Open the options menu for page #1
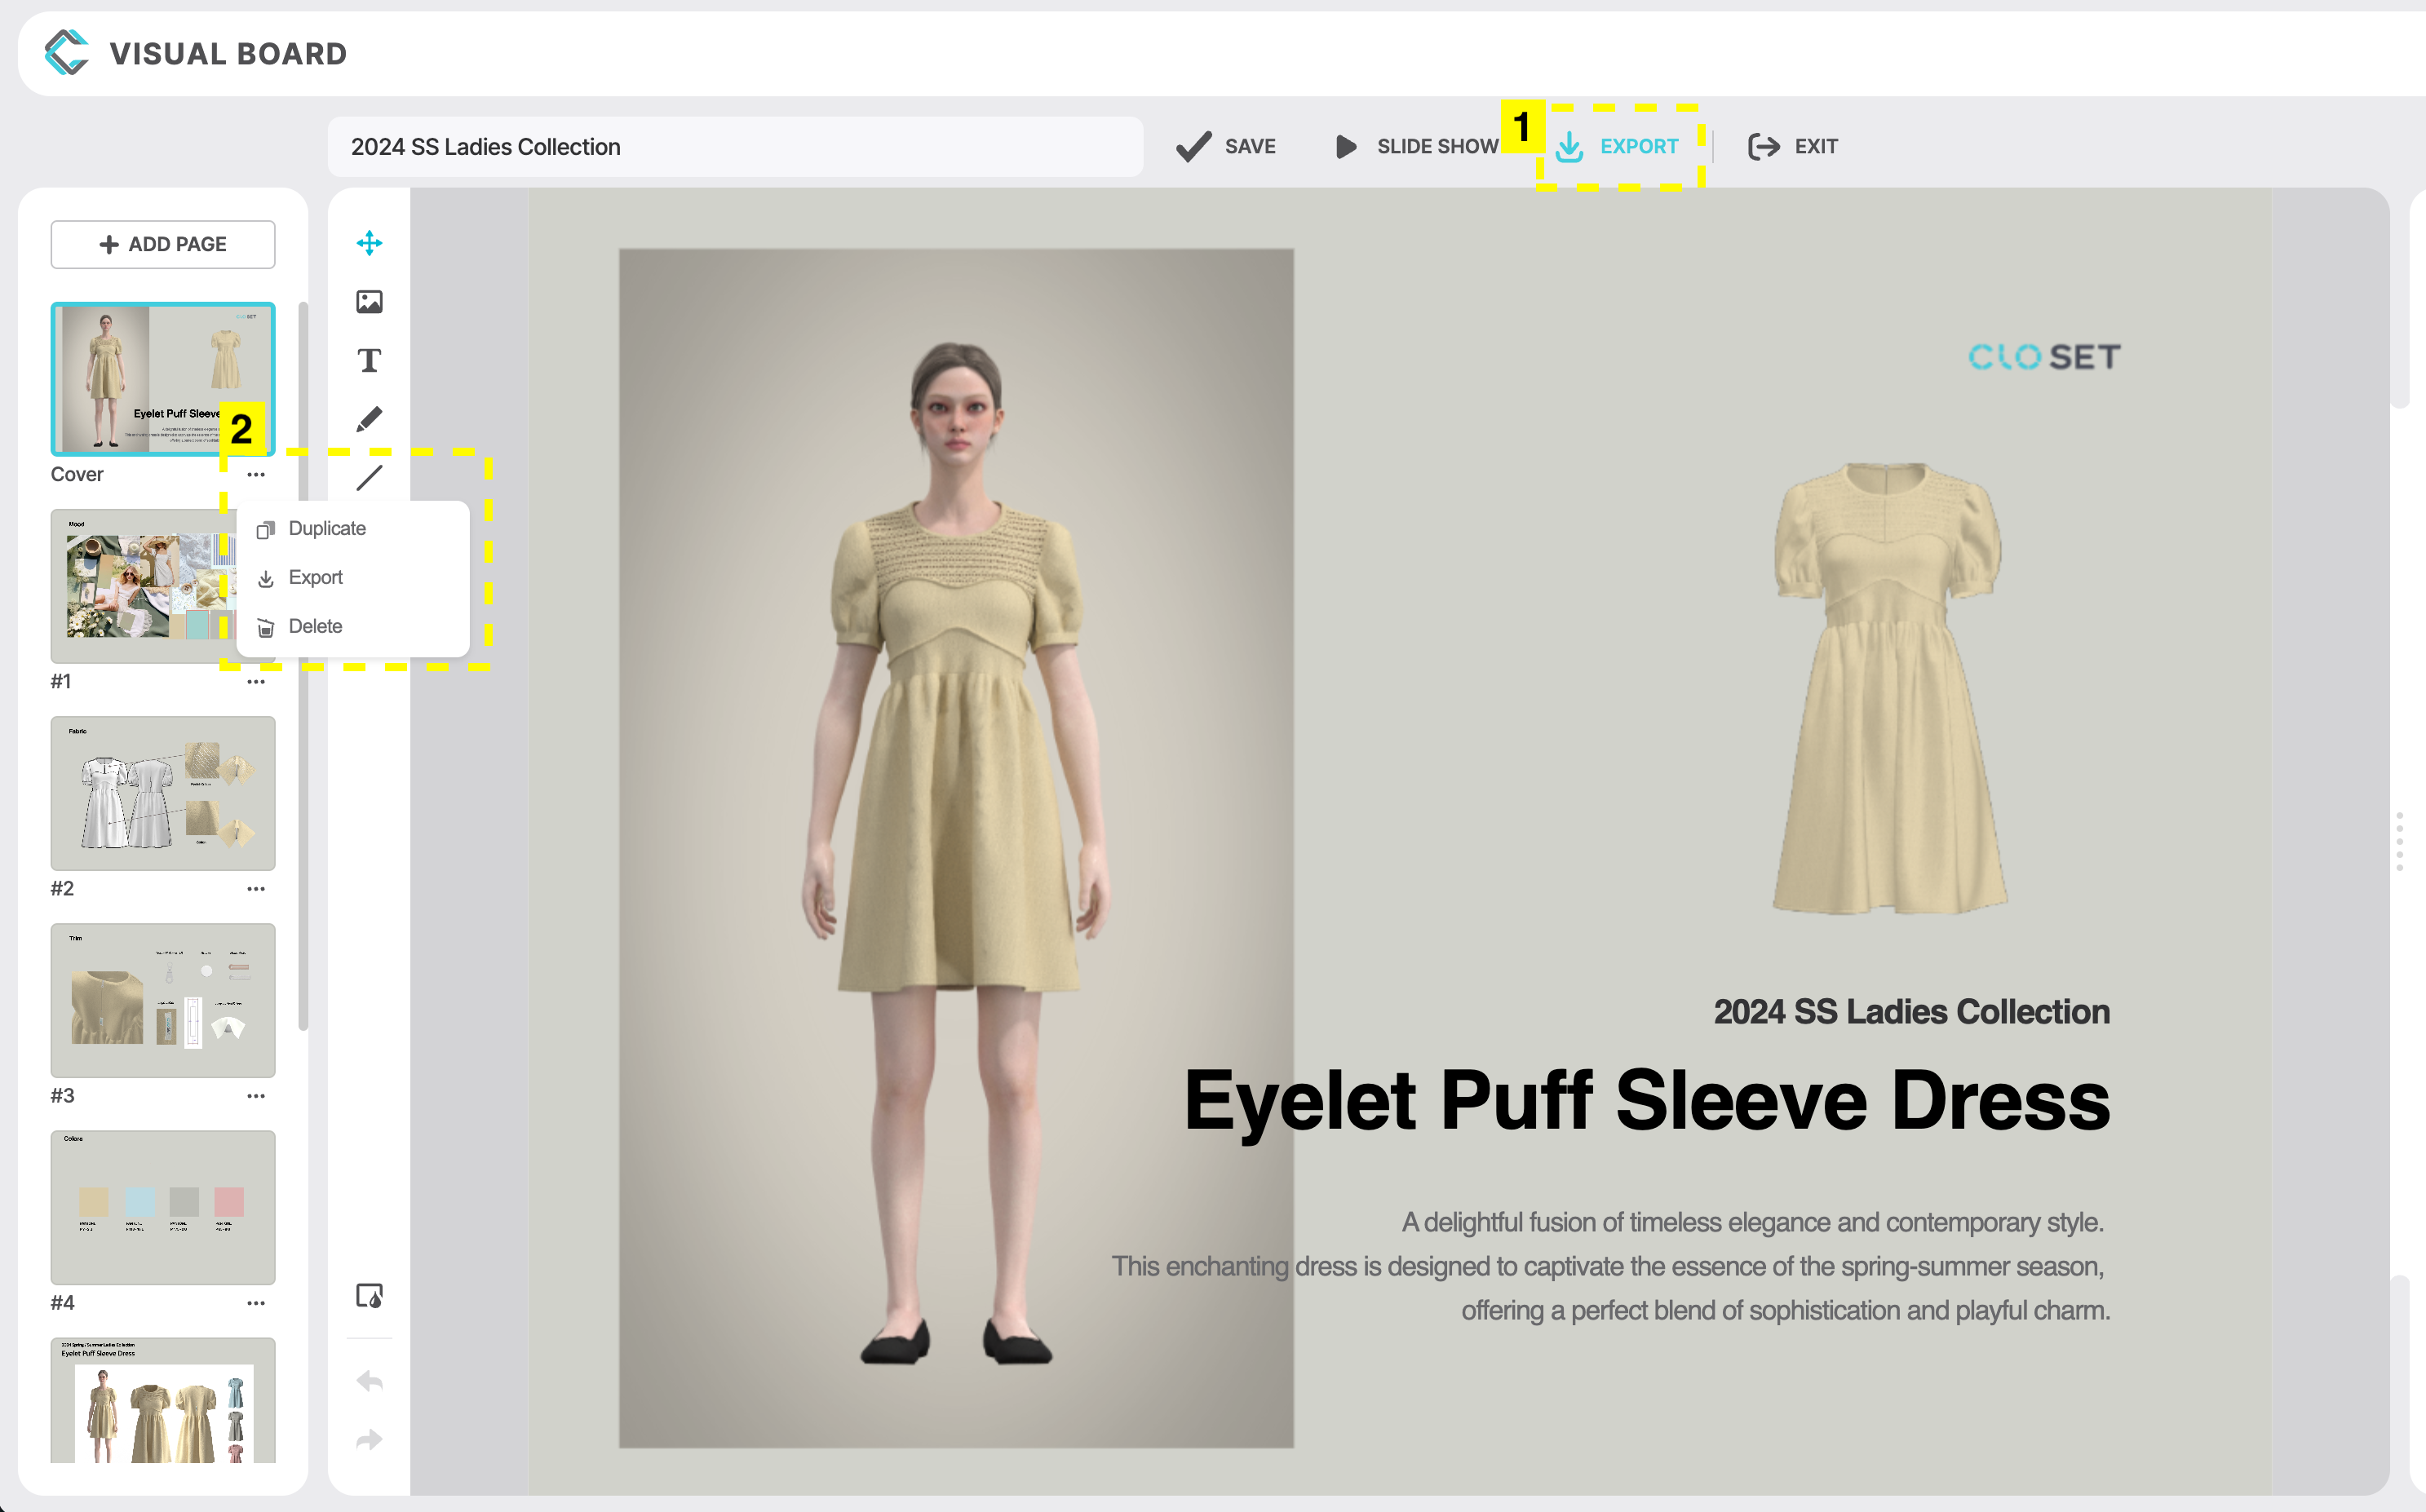The image size is (2426, 1512). pyautogui.click(x=257, y=681)
